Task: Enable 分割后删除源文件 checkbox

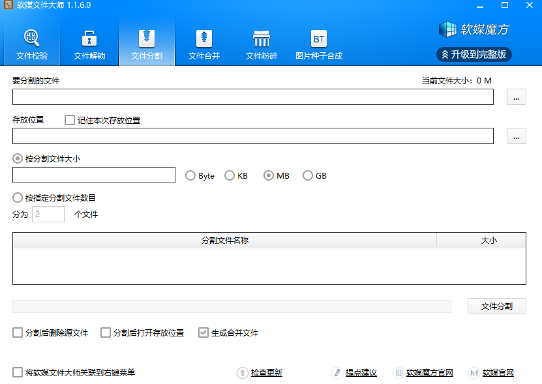Action: [18, 332]
